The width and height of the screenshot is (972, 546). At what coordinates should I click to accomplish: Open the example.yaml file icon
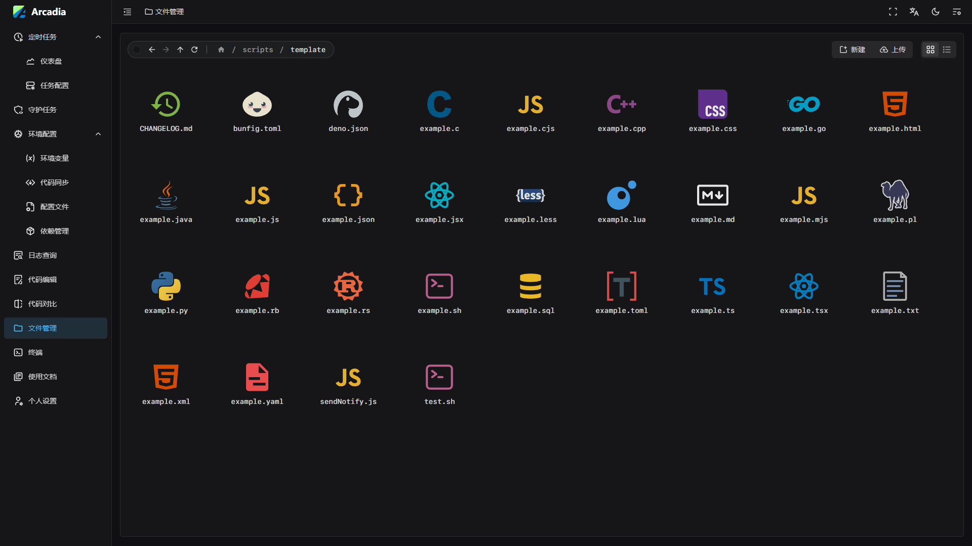click(x=257, y=377)
